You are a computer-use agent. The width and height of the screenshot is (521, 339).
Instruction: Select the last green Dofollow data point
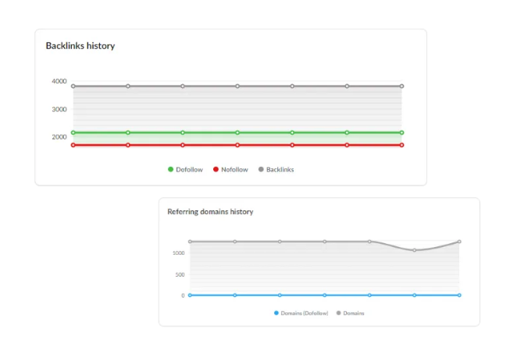[401, 132]
